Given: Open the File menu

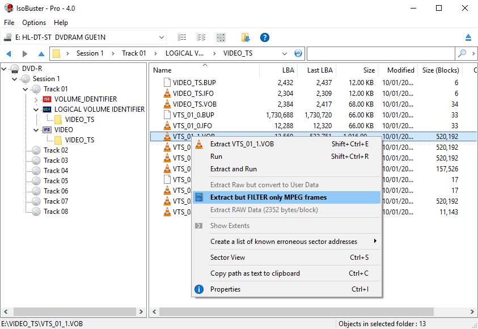Looking at the screenshot, I should coord(9,23).
